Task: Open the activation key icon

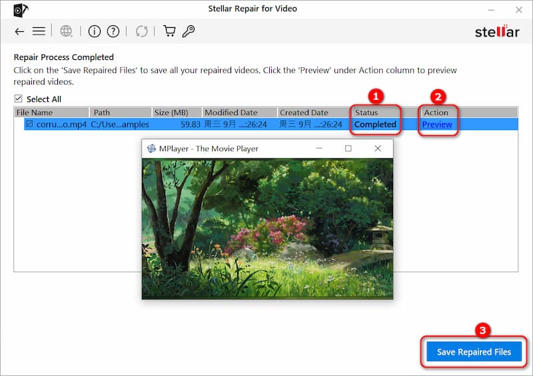Action: (189, 31)
